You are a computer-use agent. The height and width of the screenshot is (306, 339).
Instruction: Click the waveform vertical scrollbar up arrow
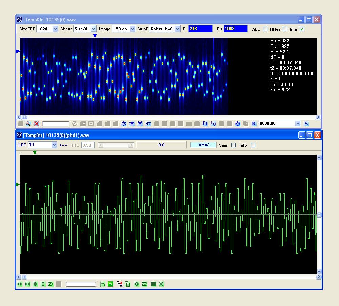click(319, 158)
